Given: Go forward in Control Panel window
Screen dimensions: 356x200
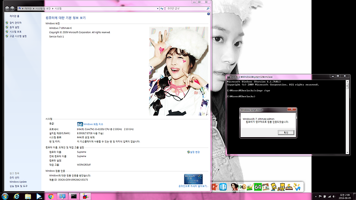Looking at the screenshot, I should click(x=12, y=8).
